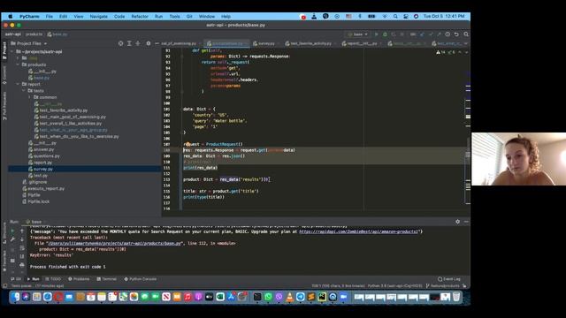Open base.py file path link in traceback
The image size is (566, 318).
(114, 244)
